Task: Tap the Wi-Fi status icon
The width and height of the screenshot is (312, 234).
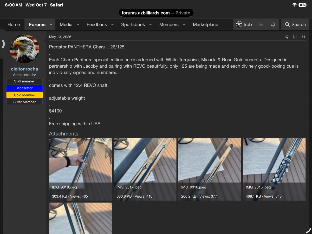Action: pyautogui.click(x=294, y=5)
